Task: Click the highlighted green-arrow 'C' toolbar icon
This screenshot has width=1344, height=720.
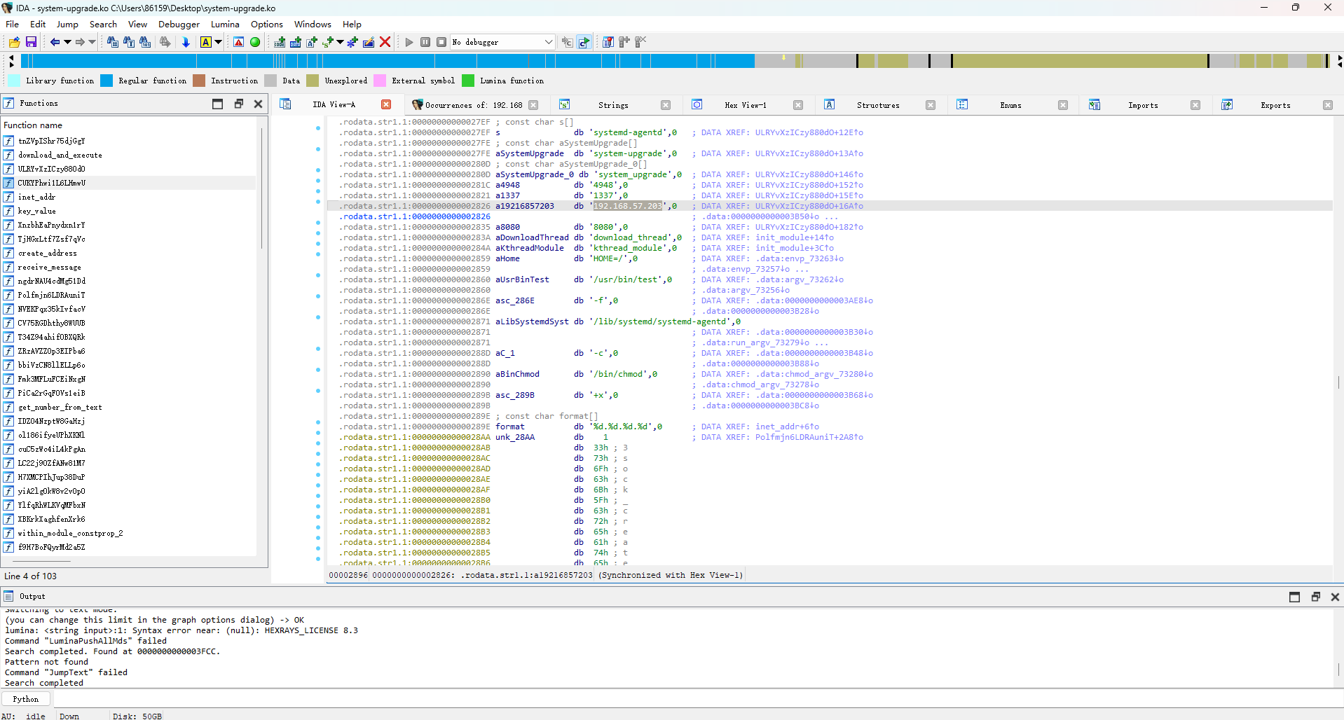Action: (x=584, y=42)
